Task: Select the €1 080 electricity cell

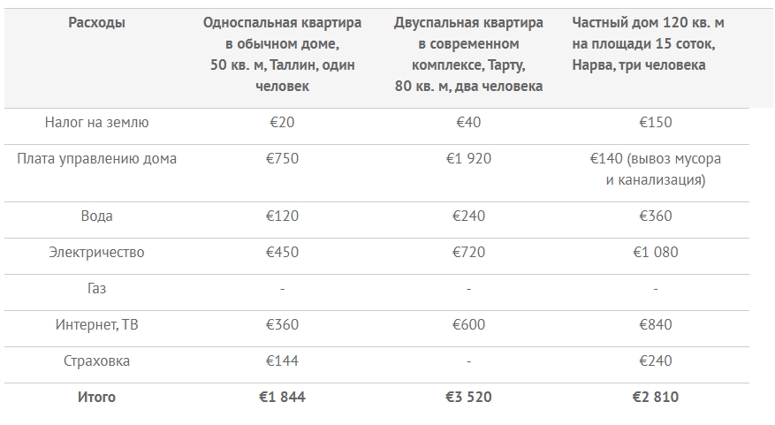Action: pyautogui.click(x=655, y=253)
